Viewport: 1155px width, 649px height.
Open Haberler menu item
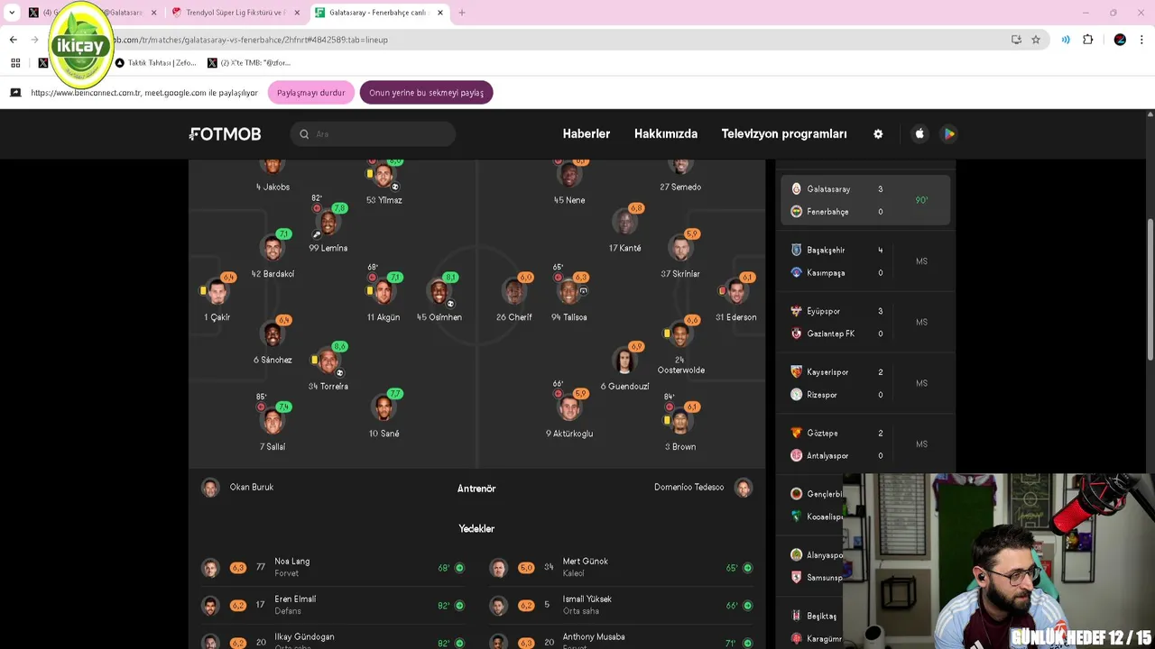coord(587,133)
